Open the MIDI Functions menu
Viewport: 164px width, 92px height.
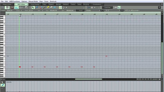(x=15, y=1)
